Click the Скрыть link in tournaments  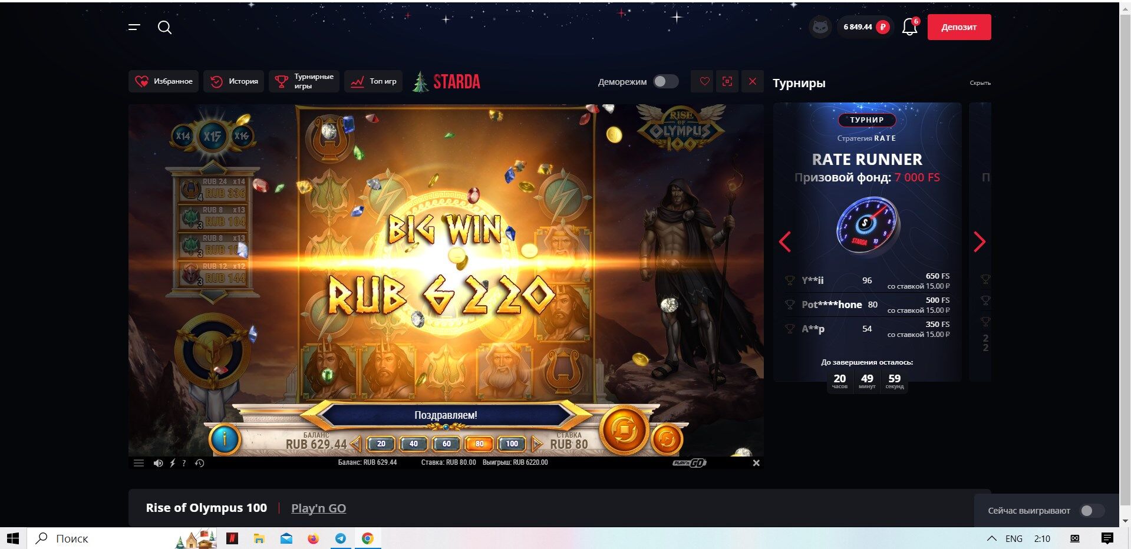(980, 83)
